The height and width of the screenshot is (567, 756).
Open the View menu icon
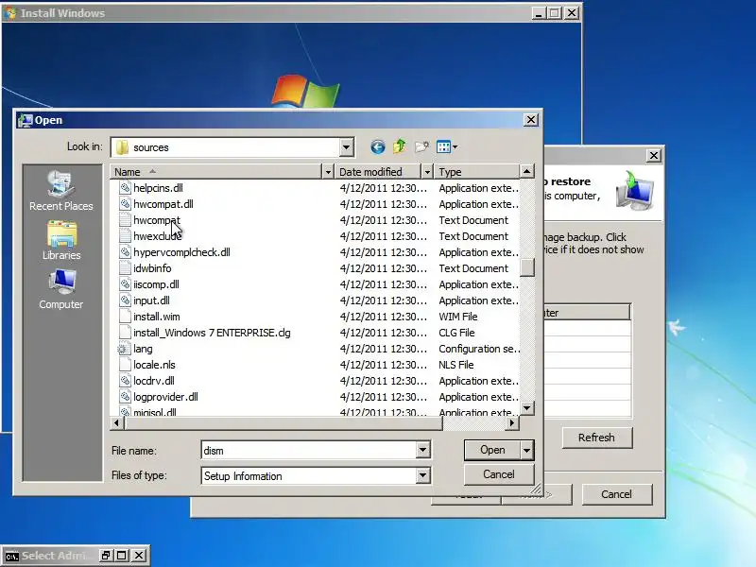(446, 146)
